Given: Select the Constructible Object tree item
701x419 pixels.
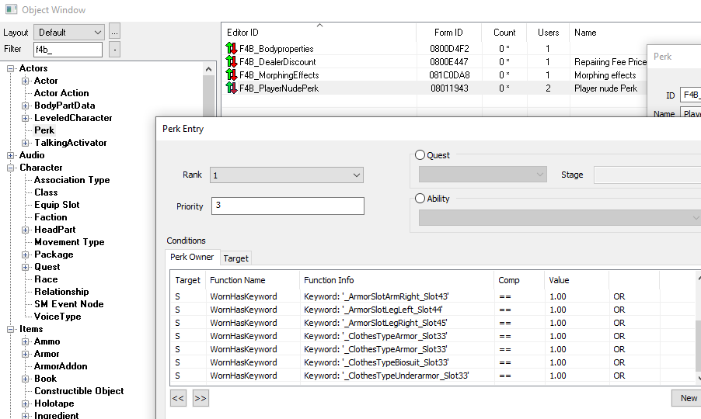Looking at the screenshot, I should click(x=79, y=391).
